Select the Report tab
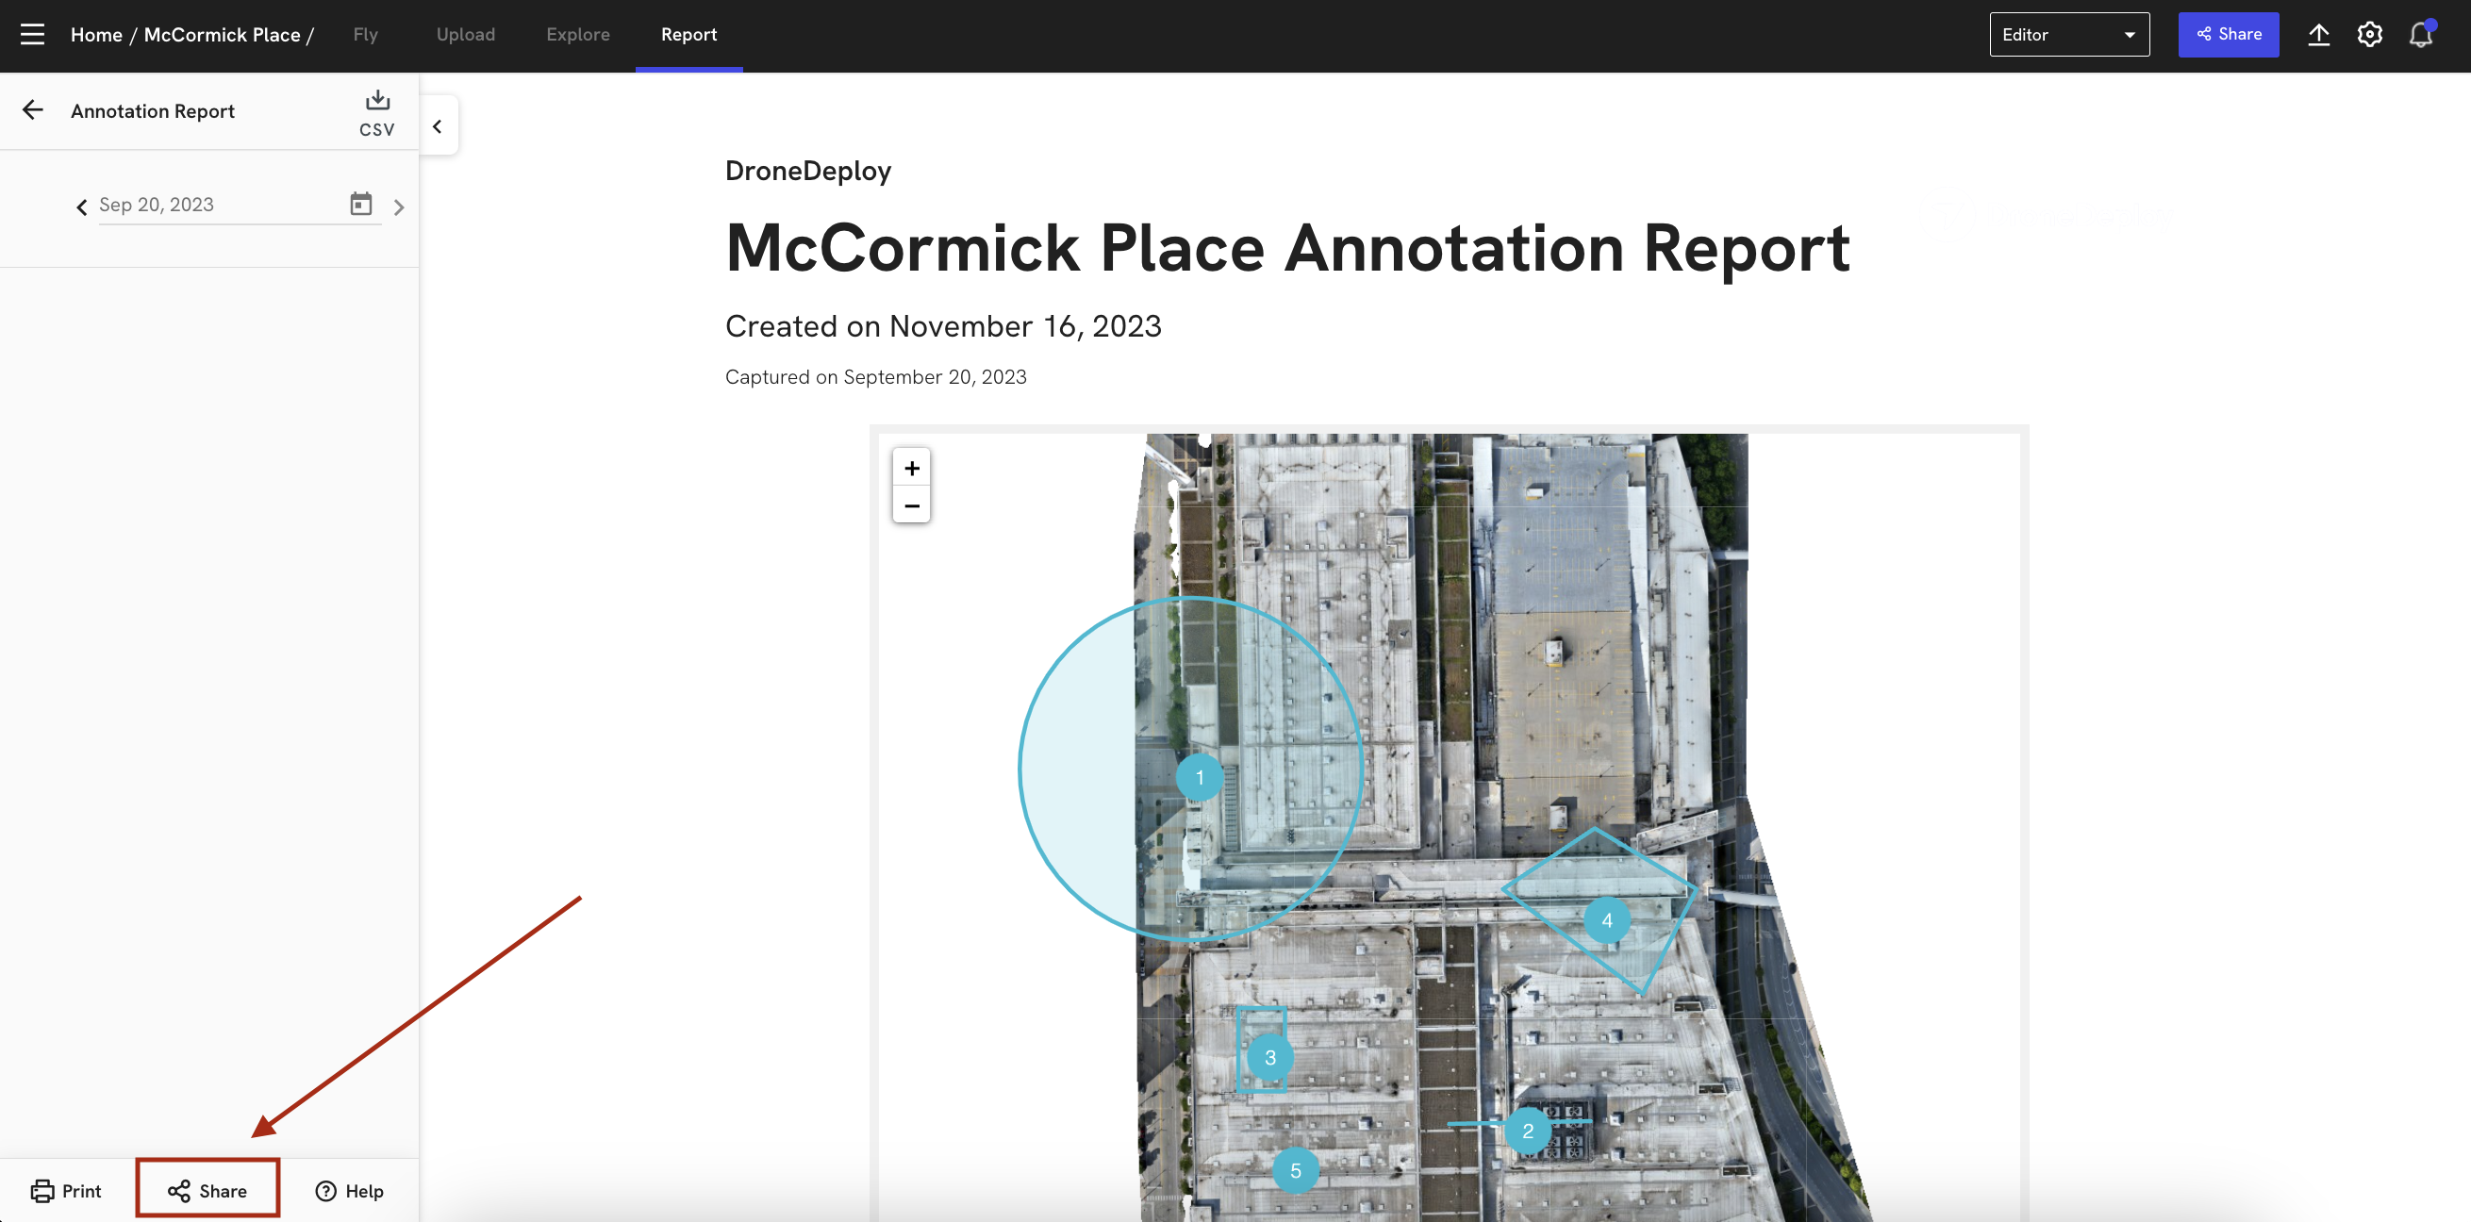This screenshot has height=1222, width=2471. pos(688,35)
